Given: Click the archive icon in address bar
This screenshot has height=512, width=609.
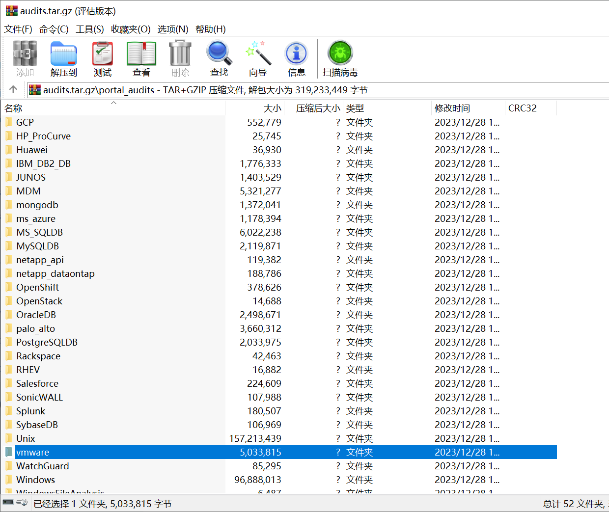Looking at the screenshot, I should click(x=35, y=90).
